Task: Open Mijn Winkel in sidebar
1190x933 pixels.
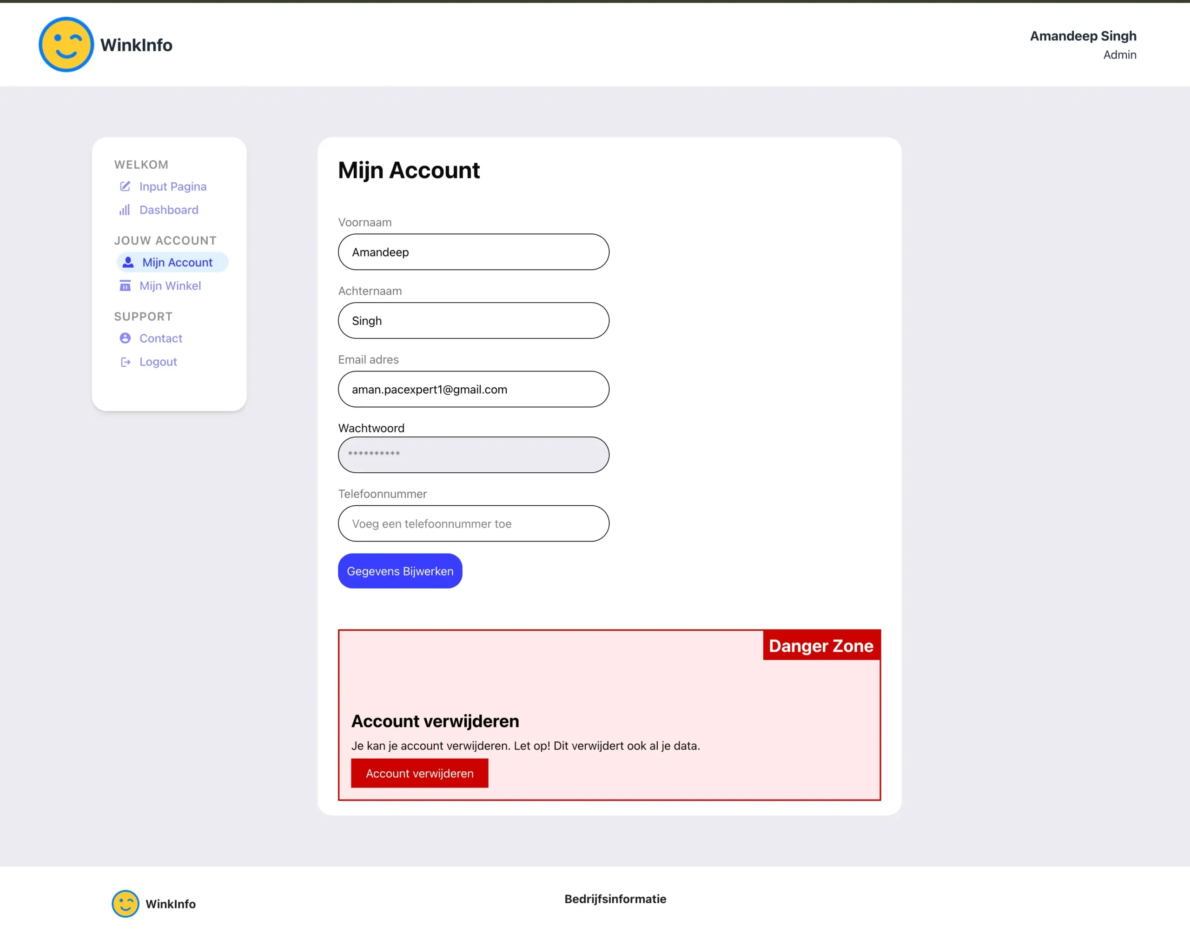Action: click(x=170, y=286)
